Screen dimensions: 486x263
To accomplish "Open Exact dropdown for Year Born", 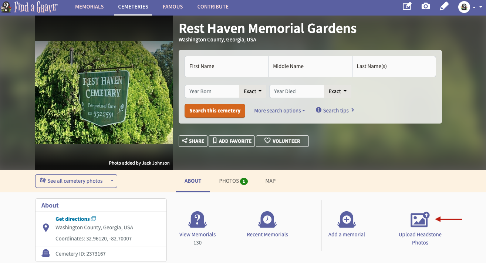I will point(253,91).
